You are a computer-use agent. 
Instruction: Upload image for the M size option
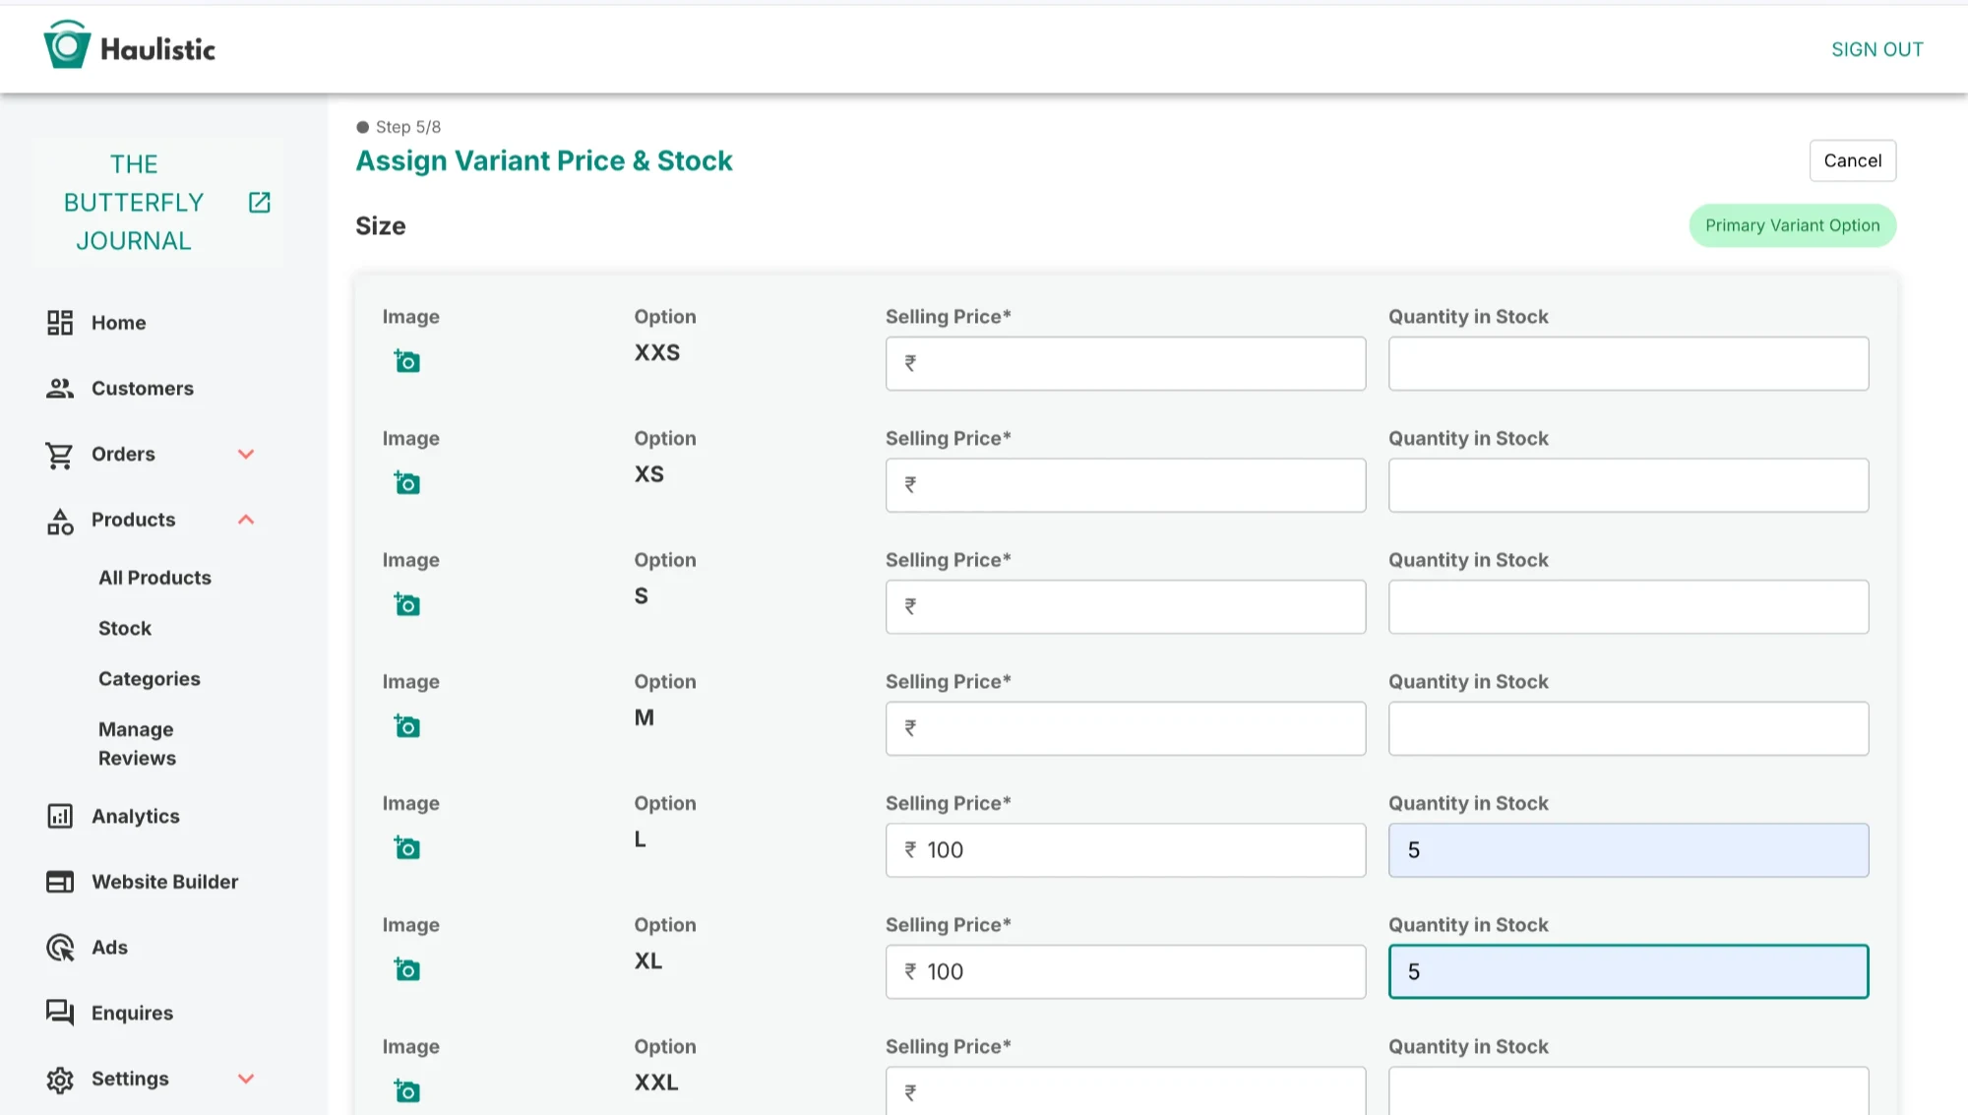(406, 727)
